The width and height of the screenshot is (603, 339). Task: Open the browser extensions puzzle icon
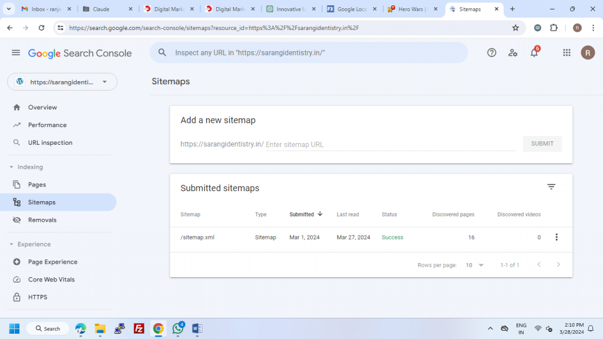coord(554,28)
